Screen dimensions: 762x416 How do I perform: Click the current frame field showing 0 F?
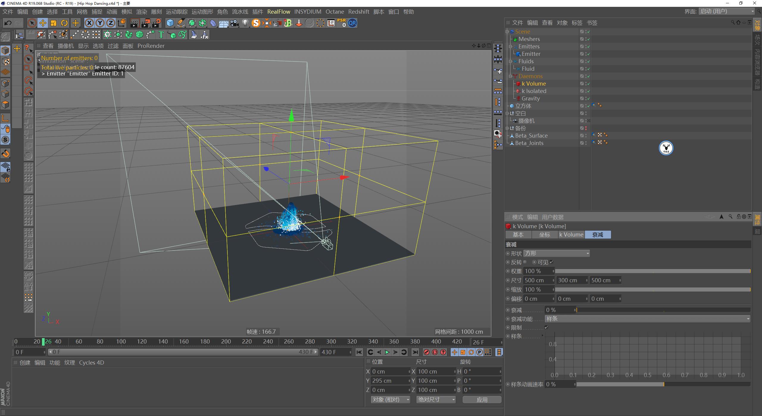(30, 352)
